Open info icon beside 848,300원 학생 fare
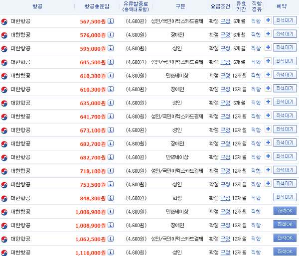The image size is (299, 256). [111, 198]
